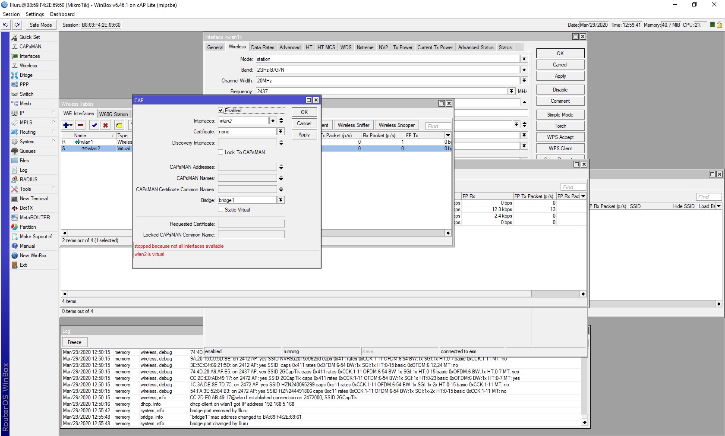725x436 pixels.
Task: Open Channel Width dropdown
Action: pyautogui.click(x=524, y=81)
